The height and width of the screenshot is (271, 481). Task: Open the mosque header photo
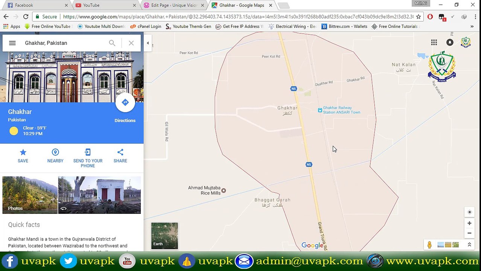72,77
